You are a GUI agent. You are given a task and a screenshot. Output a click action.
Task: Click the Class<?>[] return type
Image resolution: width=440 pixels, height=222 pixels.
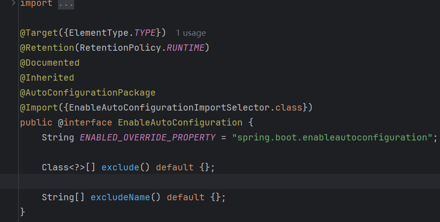point(69,168)
